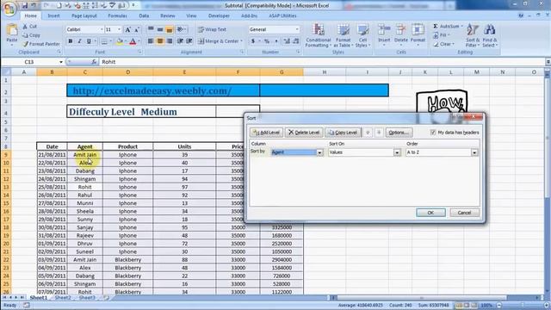This screenshot has width=551, height=310.
Task: Click the insert function fx icon
Action: 94,62
